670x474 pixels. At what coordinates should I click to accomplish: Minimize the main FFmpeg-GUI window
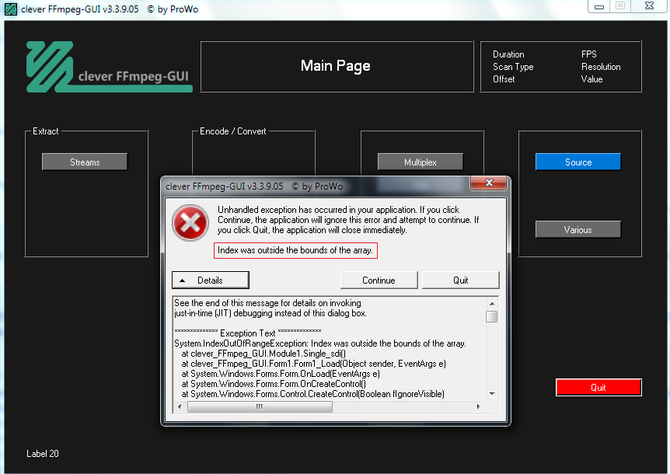click(x=599, y=6)
